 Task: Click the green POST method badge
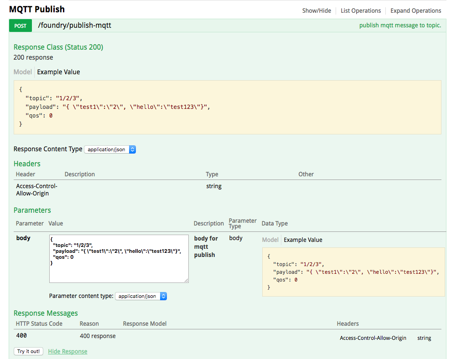tap(21, 26)
